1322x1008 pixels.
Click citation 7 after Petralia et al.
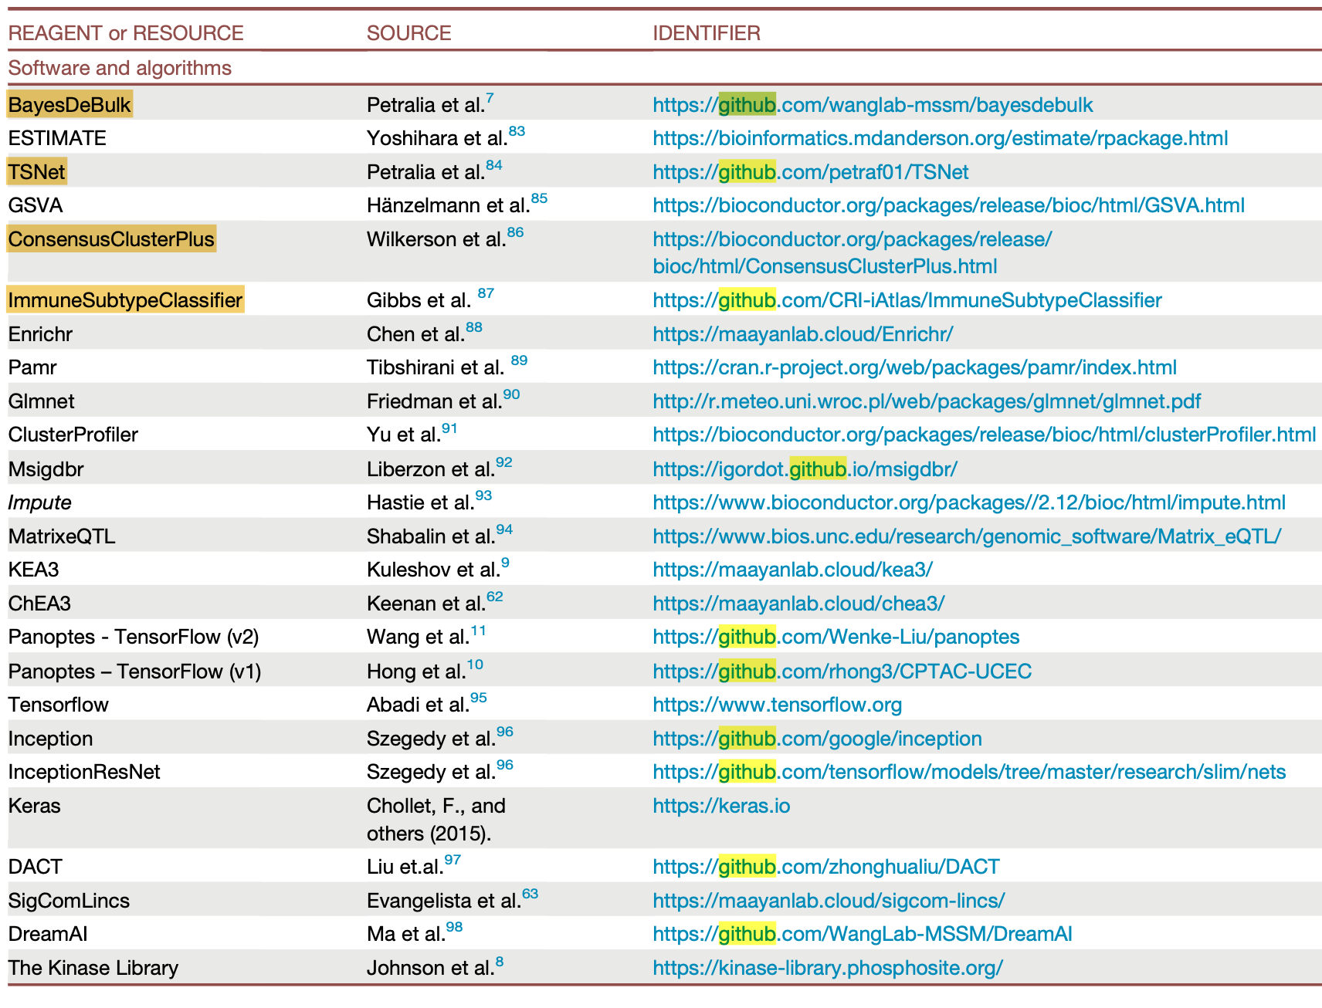tap(490, 98)
